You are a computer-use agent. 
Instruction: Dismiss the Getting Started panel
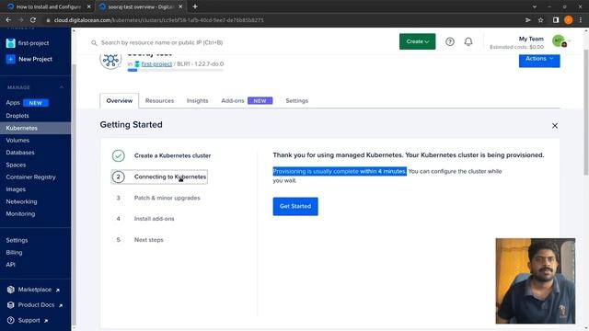click(x=554, y=126)
